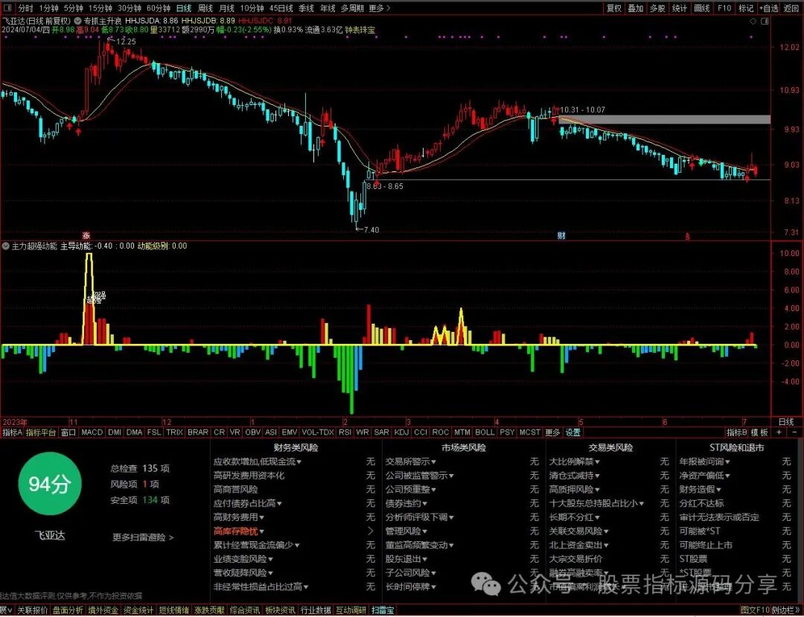The image size is (804, 617).
Task: Switch to the 1分钟 period
Action: pyautogui.click(x=48, y=8)
